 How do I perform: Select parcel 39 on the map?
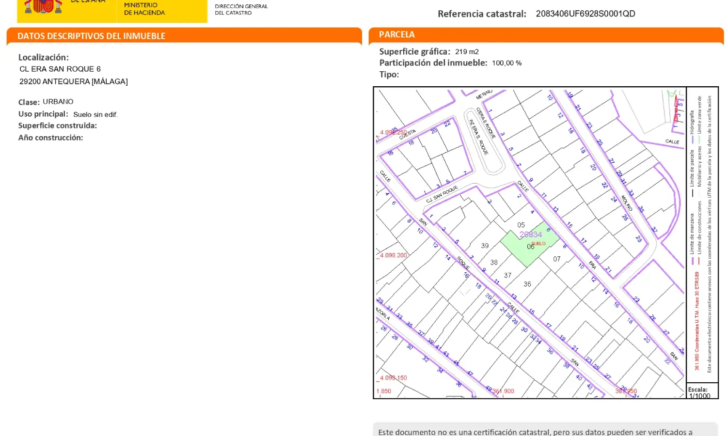(485, 246)
